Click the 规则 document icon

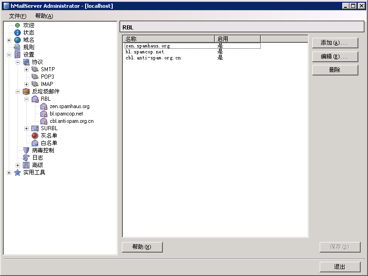point(17,47)
